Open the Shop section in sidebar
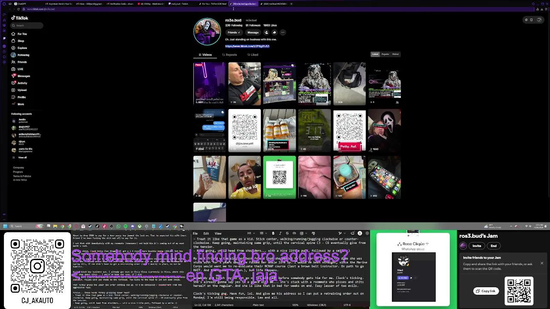The width and height of the screenshot is (550, 309). pyautogui.click(x=18, y=41)
